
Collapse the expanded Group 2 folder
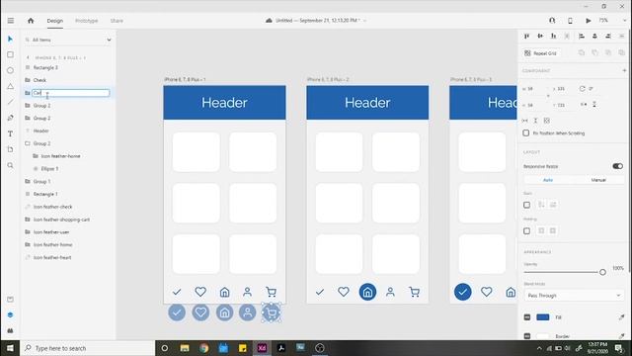pyautogui.click(x=28, y=143)
